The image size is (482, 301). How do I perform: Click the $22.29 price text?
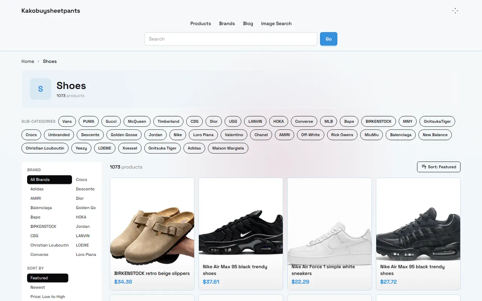click(300, 282)
